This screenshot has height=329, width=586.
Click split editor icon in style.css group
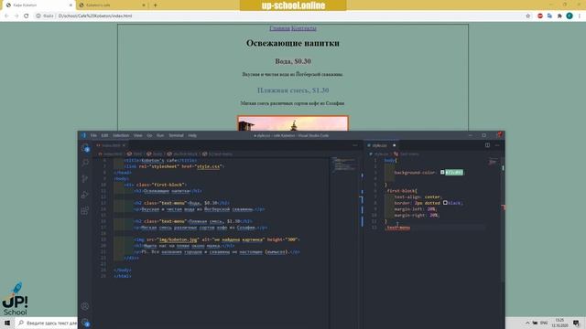click(x=487, y=145)
